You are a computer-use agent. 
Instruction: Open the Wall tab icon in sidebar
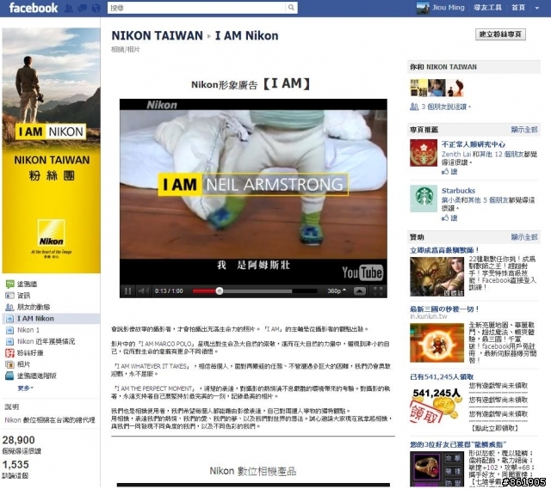[x=10, y=284]
